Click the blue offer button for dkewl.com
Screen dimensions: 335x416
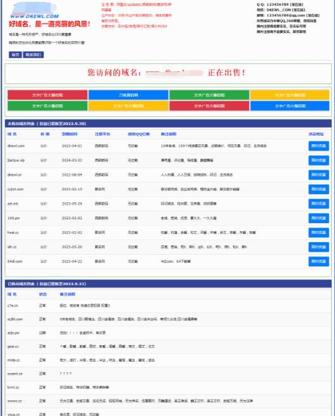[x=319, y=146]
